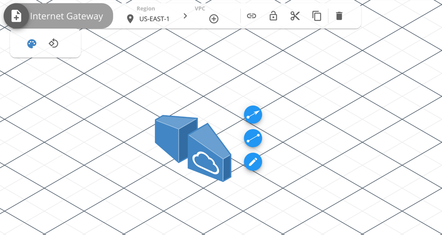The height and width of the screenshot is (235, 442).
Task: Click the Internet Gateway title label
Action: click(67, 16)
